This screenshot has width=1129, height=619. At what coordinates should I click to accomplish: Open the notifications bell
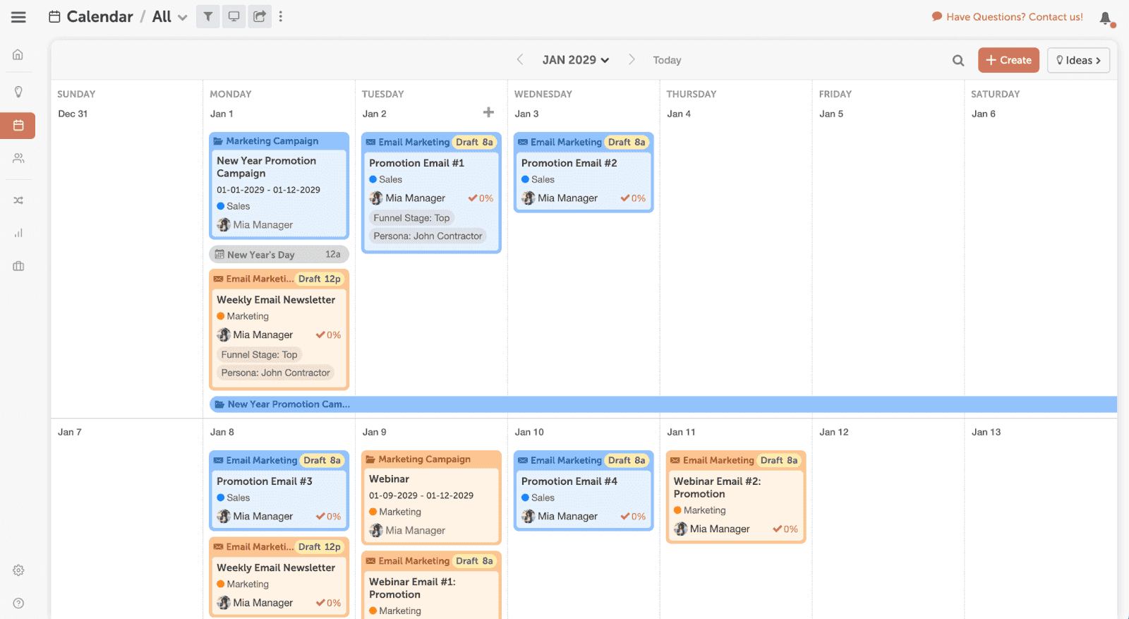(x=1106, y=18)
